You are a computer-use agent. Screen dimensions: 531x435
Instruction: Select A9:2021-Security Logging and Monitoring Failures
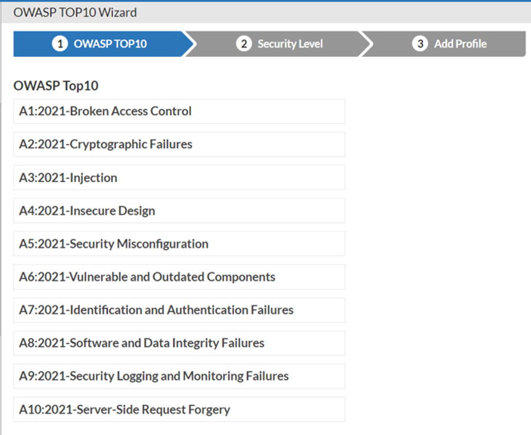click(178, 376)
